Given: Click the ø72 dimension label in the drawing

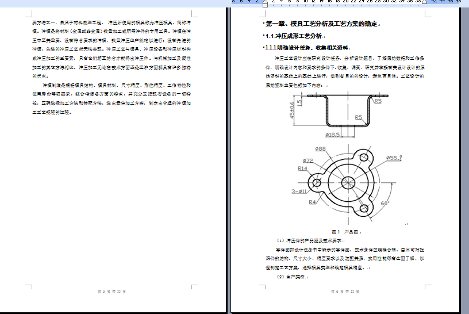Looking at the screenshot, I should point(308,160).
